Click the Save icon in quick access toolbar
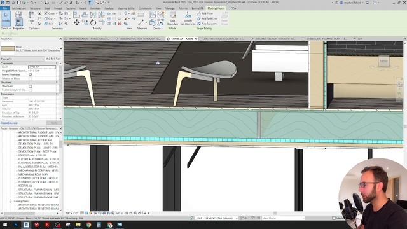 pos(18,3)
